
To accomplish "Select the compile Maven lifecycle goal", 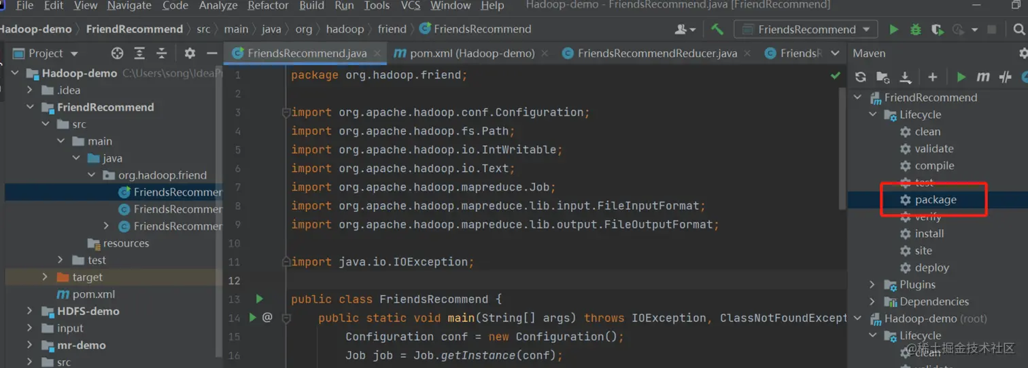I will pos(934,166).
